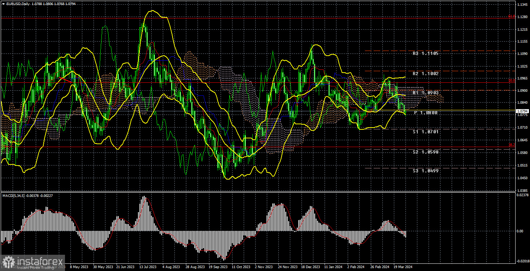Click the 1.0710 value on price axis
Image resolution: width=530 pixels, height=271 pixels.
522,127
